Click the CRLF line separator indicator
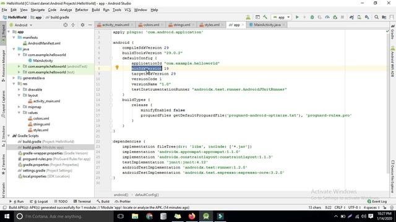 340,207
